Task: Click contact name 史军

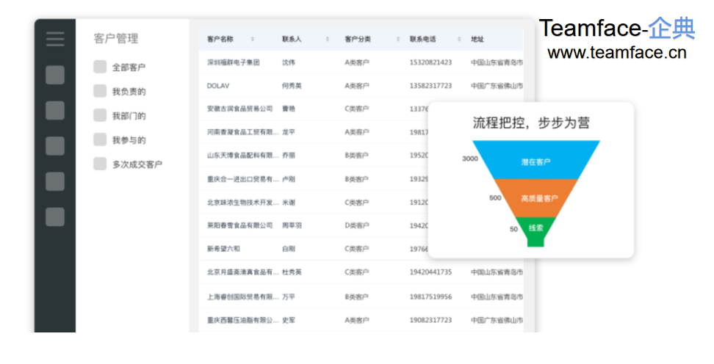Action: coord(289,320)
